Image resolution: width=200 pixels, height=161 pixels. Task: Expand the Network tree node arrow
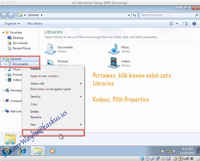tap(3, 111)
